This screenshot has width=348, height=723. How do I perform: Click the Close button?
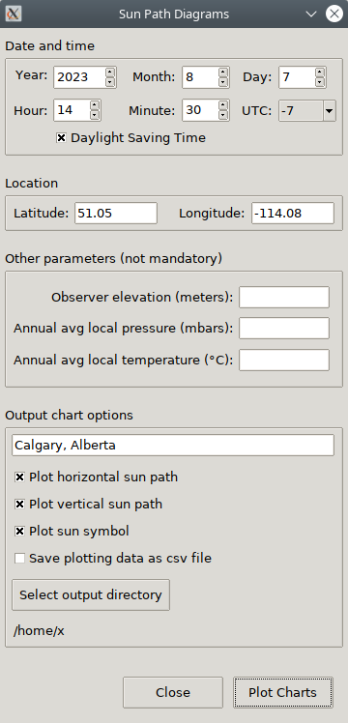click(173, 692)
